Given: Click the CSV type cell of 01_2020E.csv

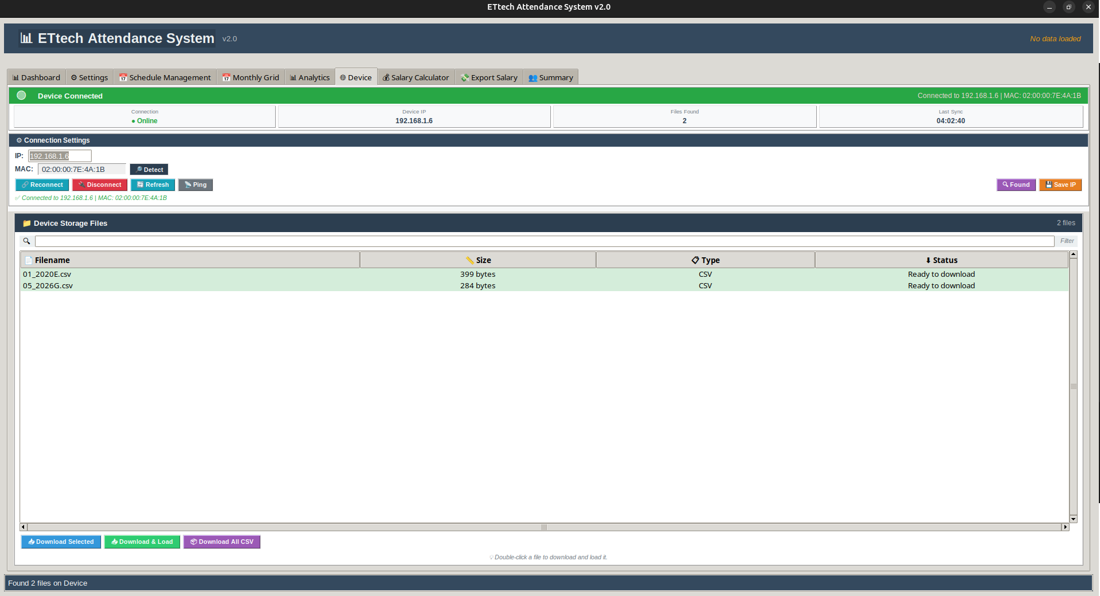Looking at the screenshot, I should 705,275.
